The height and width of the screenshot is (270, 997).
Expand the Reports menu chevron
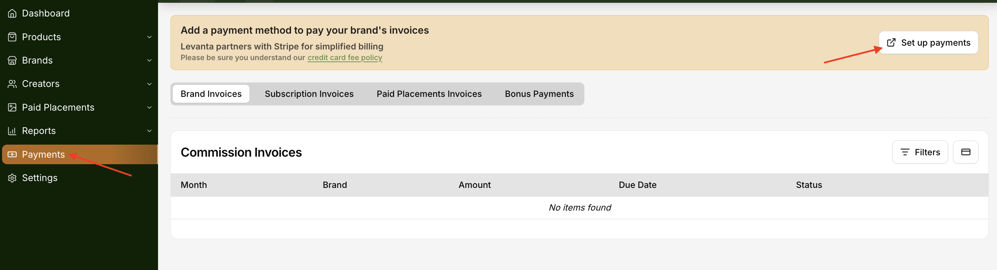coord(149,131)
